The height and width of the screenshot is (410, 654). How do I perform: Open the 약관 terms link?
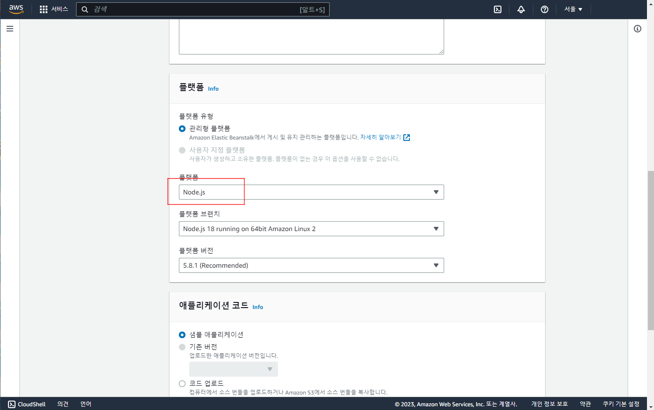tap(585, 404)
